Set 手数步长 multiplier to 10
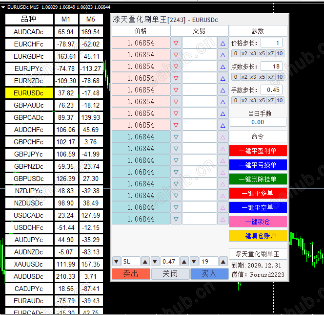The width and height of the screenshot is (324, 315). point(280,100)
